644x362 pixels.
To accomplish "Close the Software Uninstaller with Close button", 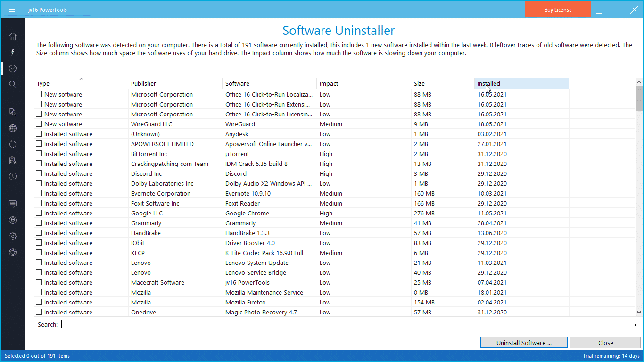I will [x=606, y=343].
